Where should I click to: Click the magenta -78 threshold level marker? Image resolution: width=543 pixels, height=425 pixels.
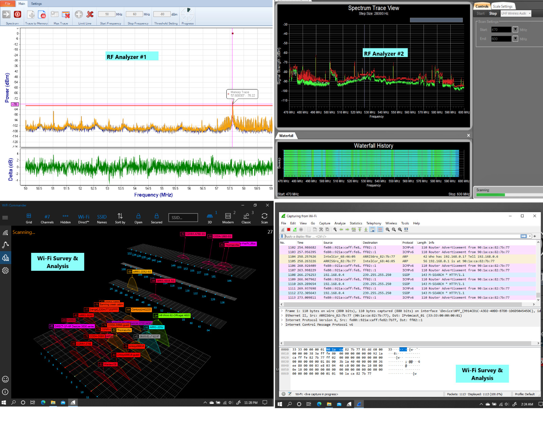[x=15, y=104]
